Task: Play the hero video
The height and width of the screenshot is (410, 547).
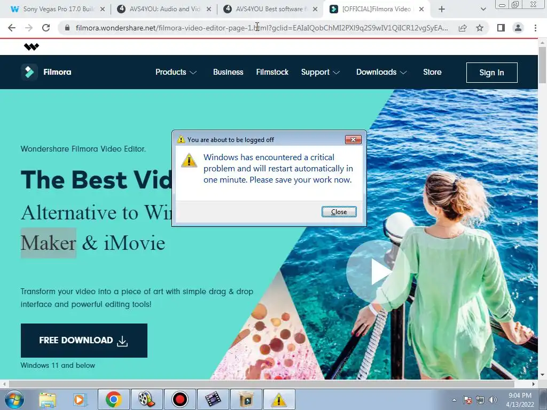Action: point(378,271)
